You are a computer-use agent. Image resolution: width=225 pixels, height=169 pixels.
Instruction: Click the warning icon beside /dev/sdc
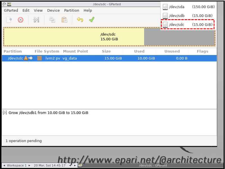(26, 58)
